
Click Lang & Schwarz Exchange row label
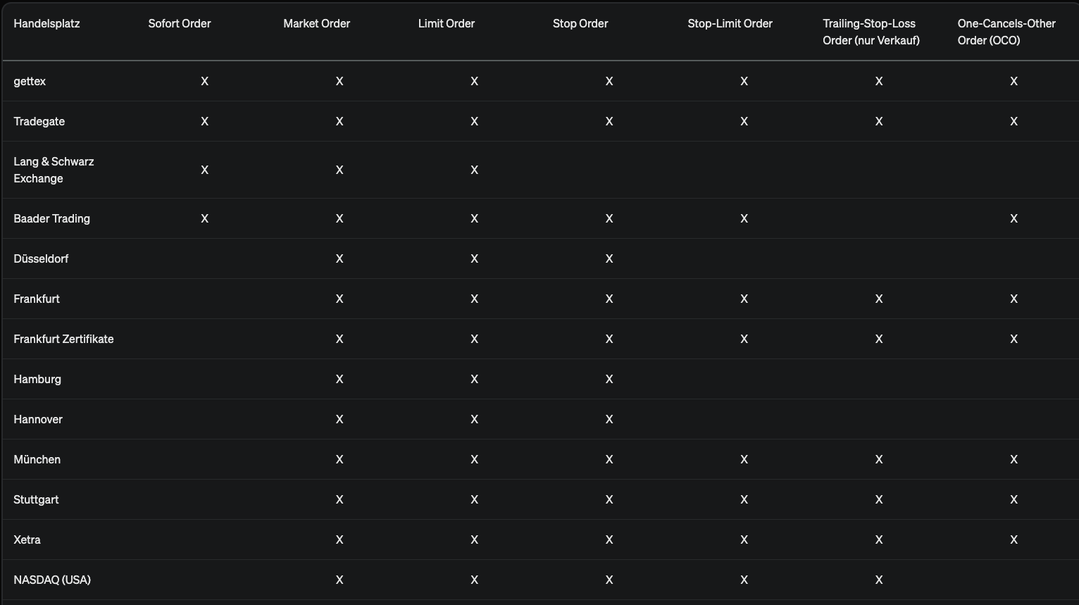(x=54, y=170)
